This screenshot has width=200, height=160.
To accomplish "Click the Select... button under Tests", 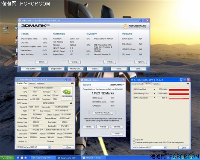I will [41, 62].
